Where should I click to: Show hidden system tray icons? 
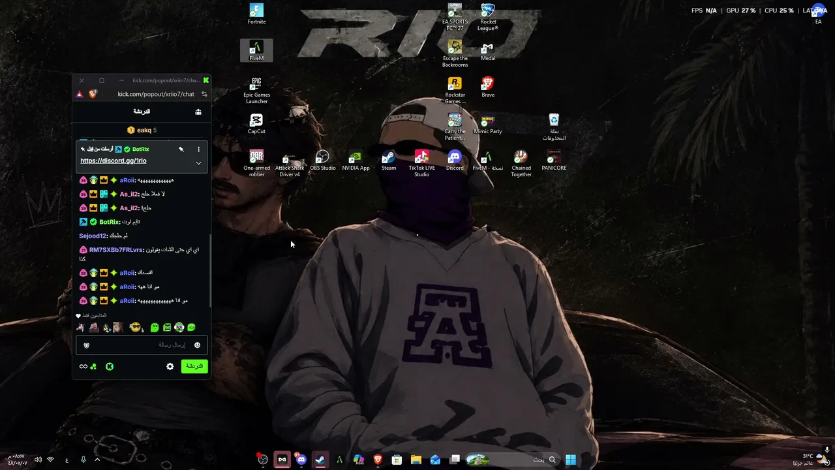point(97,460)
